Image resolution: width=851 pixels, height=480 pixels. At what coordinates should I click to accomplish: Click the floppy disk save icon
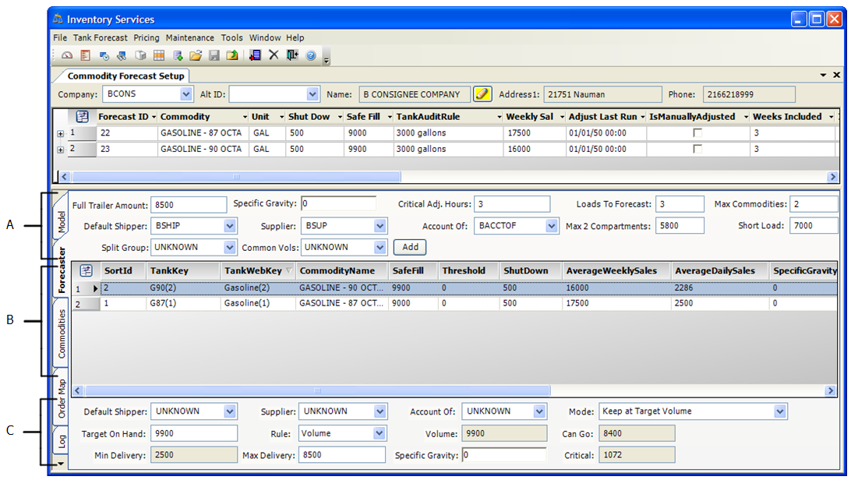[214, 55]
